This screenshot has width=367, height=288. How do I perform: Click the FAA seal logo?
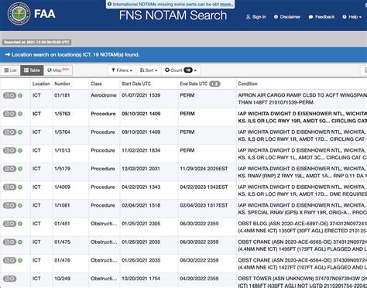(19, 13)
